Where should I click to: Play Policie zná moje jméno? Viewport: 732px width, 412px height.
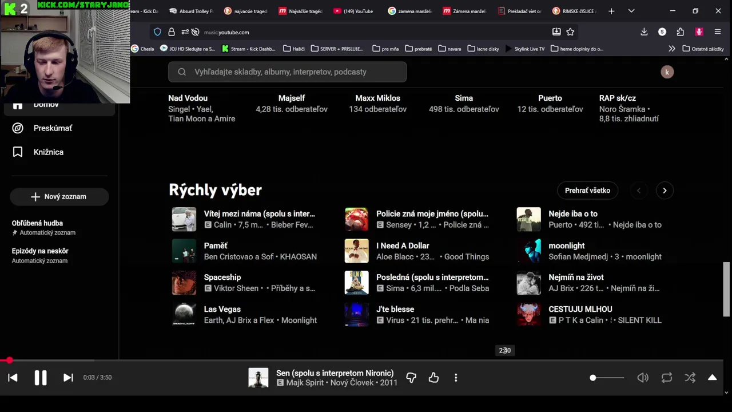(432, 214)
